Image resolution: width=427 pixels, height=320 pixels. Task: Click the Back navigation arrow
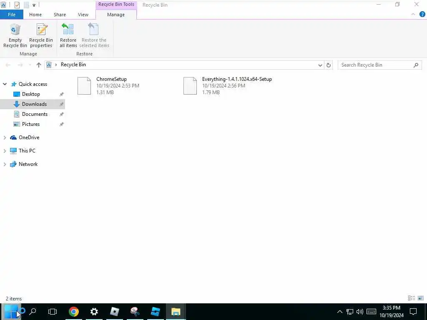8,65
